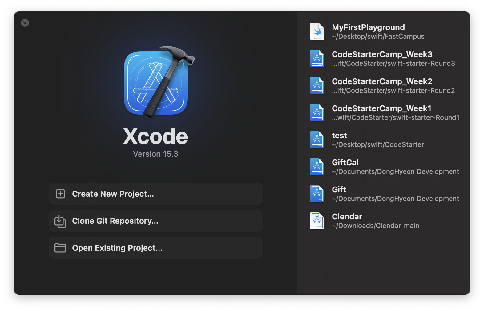Click the CodeStarterCamp_Week2 project file icon
This screenshot has width=484, height=311.
click(317, 85)
